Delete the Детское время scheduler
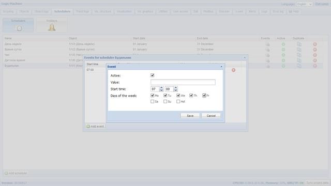The height and width of the screenshot is (186, 331). pos(315,60)
